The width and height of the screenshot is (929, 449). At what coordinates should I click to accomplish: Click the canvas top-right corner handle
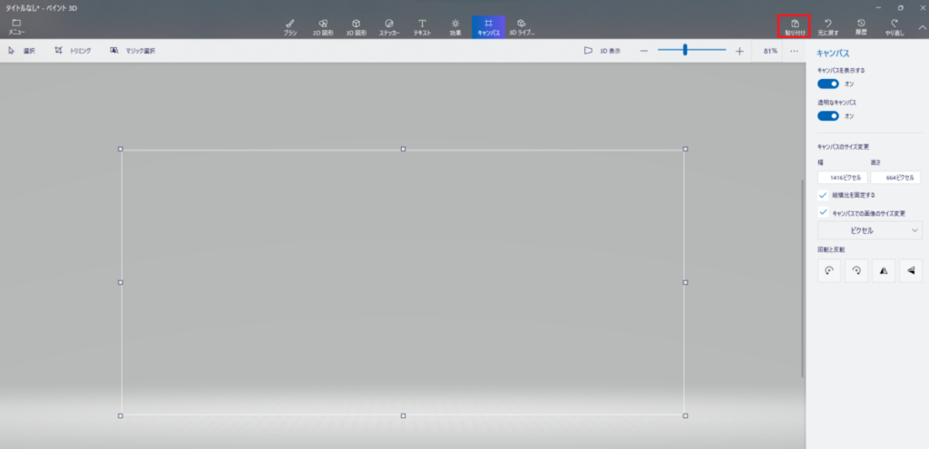(x=686, y=150)
